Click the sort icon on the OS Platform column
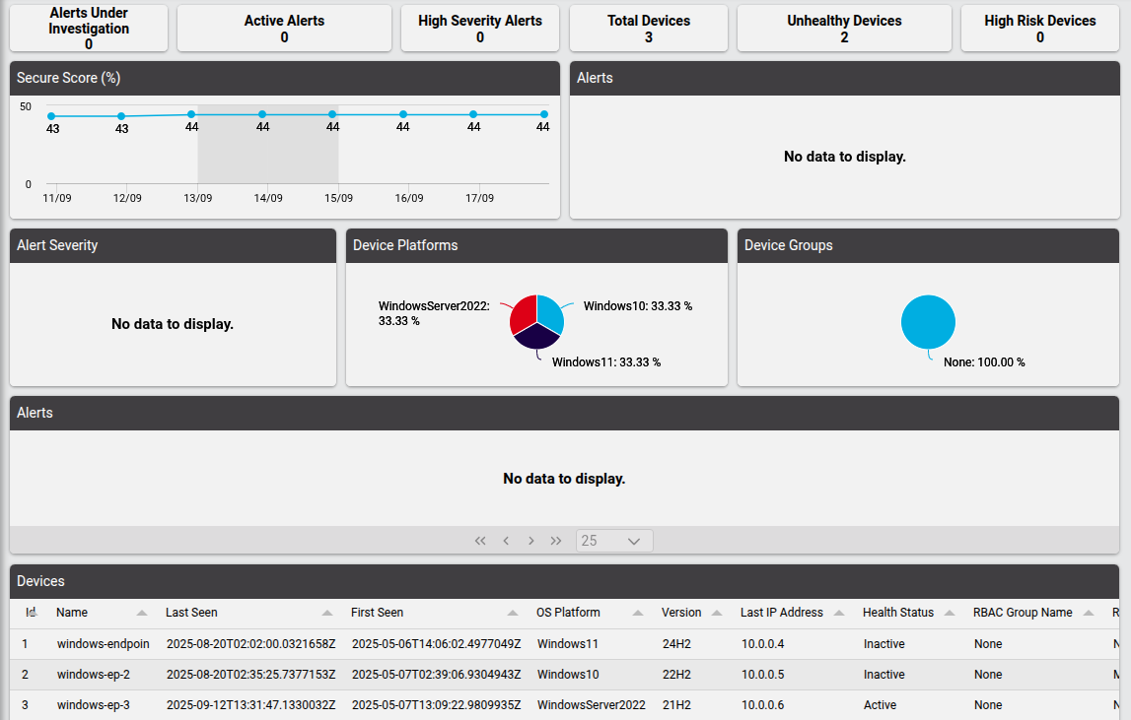This screenshot has width=1131, height=720. [639, 612]
